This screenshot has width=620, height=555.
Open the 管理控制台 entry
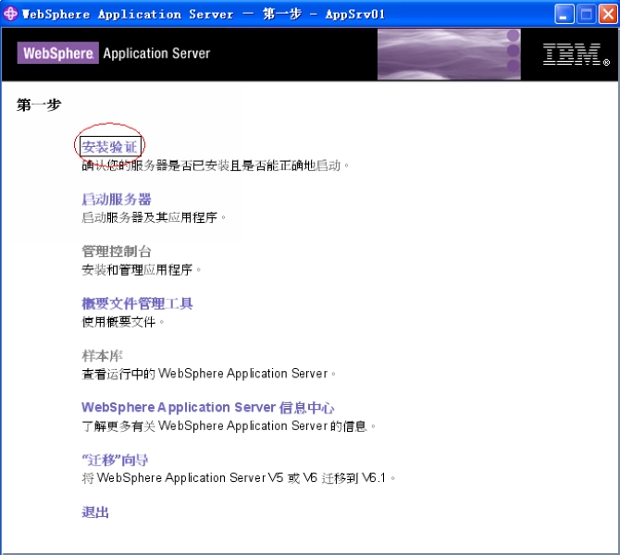(117, 252)
